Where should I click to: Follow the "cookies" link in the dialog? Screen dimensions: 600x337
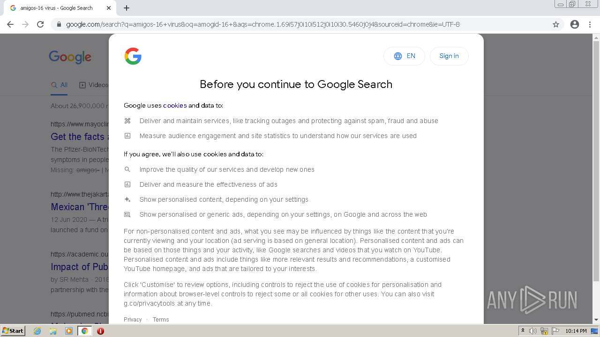(175, 106)
